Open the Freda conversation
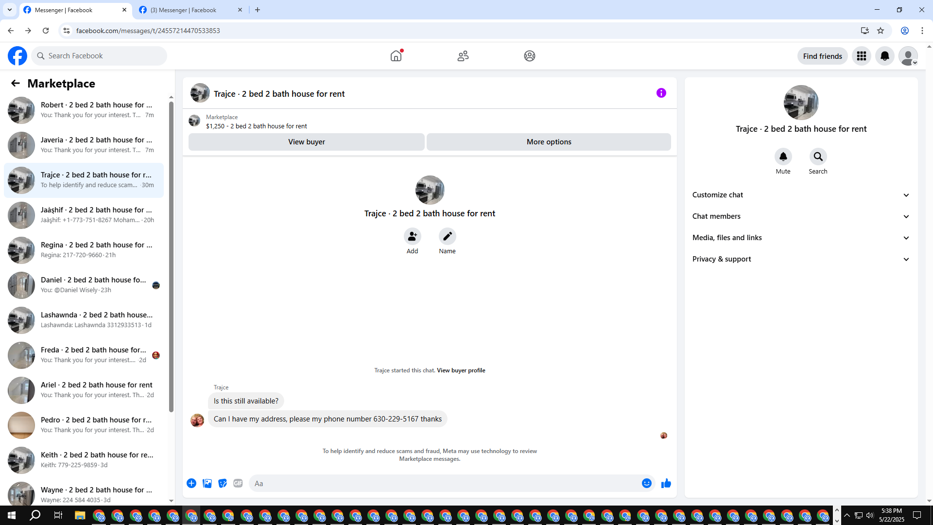This screenshot has height=525, width=933. 84,355
